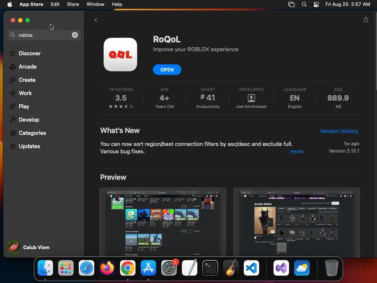Screen dimensions: 377x283
Task: Open the Window menu
Action: pyautogui.click(x=95, y=4)
